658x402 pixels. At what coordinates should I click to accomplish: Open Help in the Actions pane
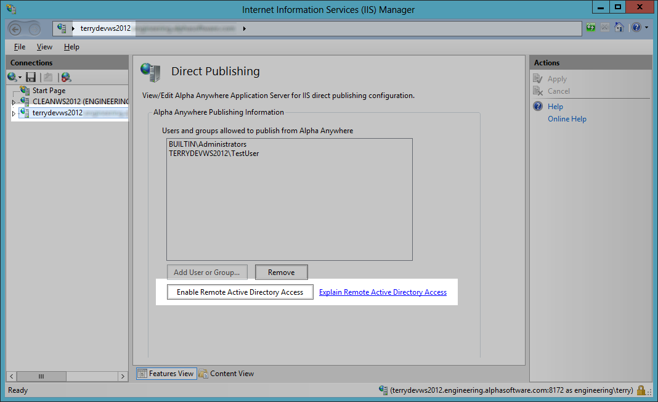pyautogui.click(x=555, y=106)
